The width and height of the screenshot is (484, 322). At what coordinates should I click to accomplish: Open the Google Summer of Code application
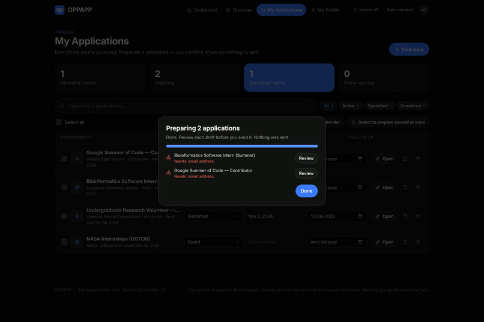click(x=384, y=159)
